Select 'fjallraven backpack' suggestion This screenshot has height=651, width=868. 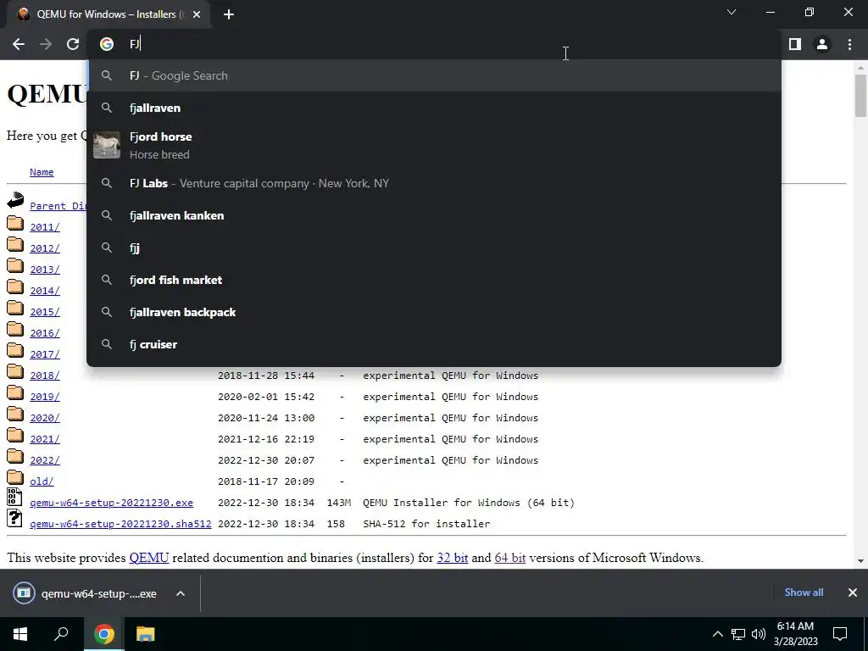(x=434, y=312)
